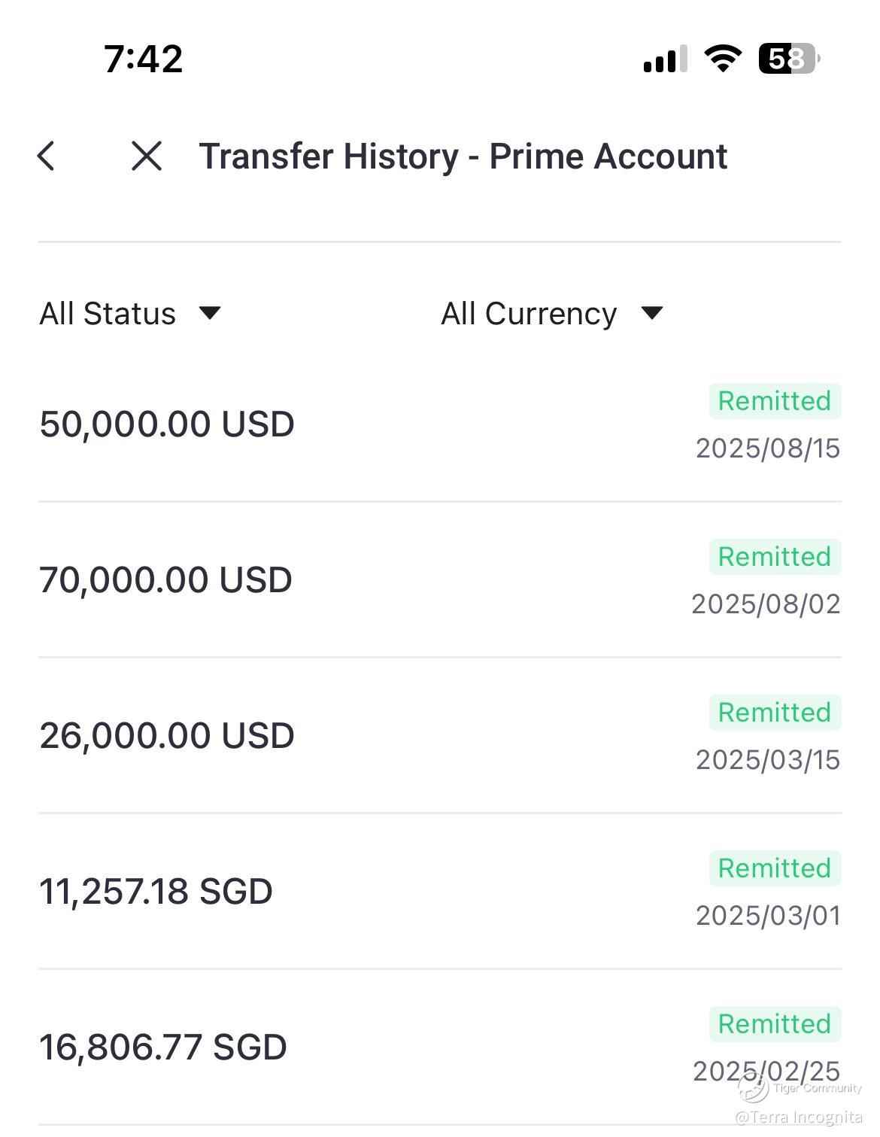View the 16,806.77 SGD transfer details
Screen dimensions: 880x1137
[163, 1047]
